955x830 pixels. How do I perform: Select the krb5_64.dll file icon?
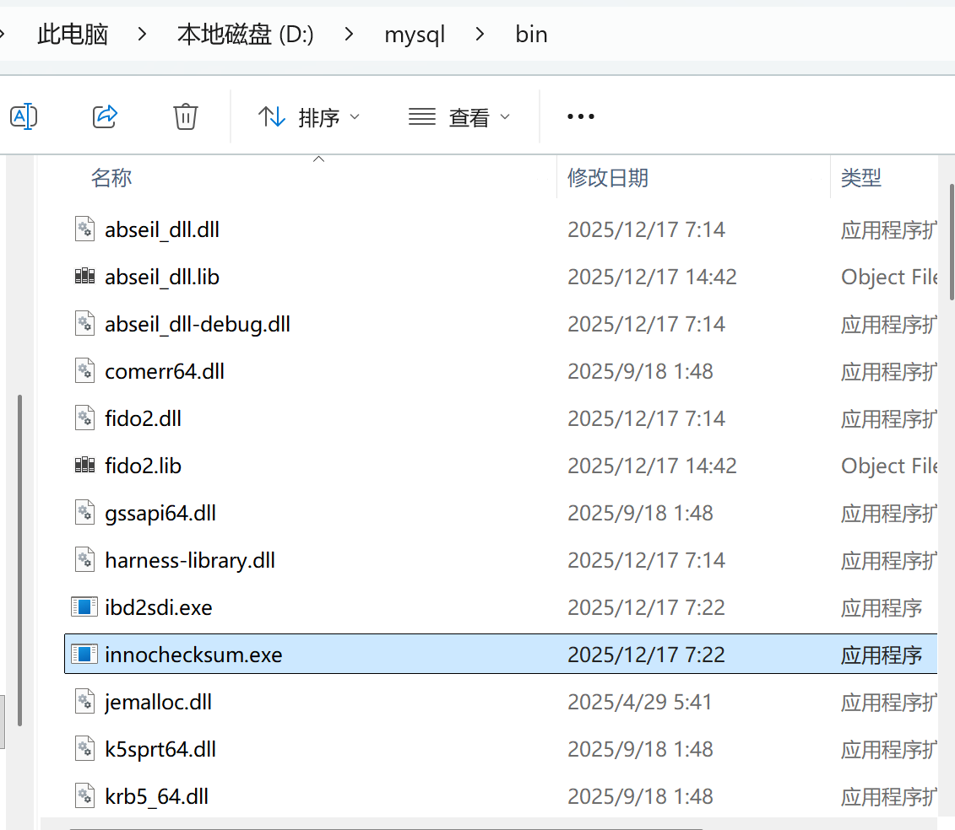pyautogui.click(x=84, y=796)
